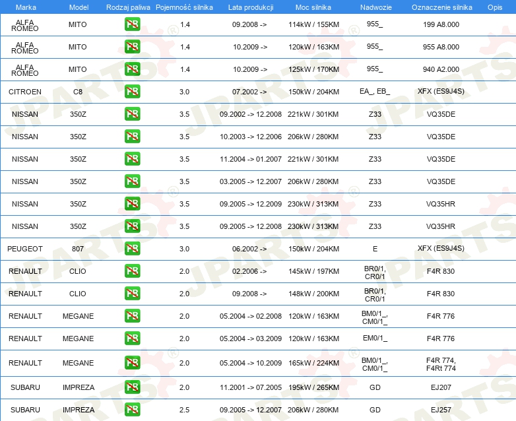Click the 195kW / 265KM power cell
516x421 pixels.
coord(313,387)
